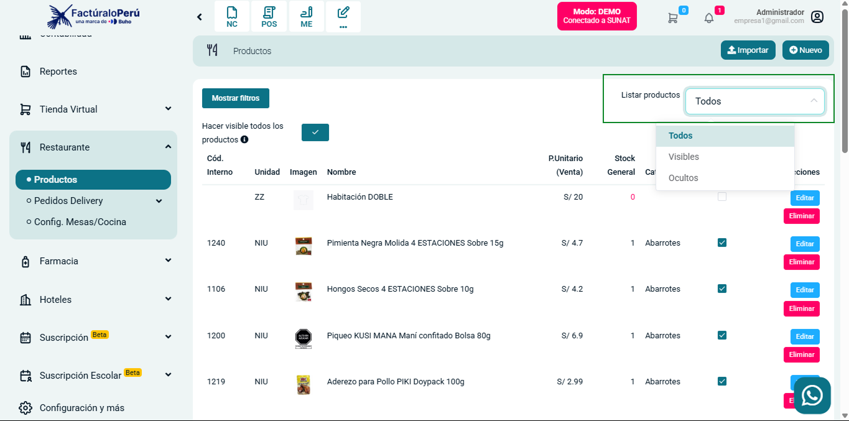Select 'Ocultos' from the dropdown list
Image resolution: width=849 pixels, height=421 pixels.
[x=683, y=178]
